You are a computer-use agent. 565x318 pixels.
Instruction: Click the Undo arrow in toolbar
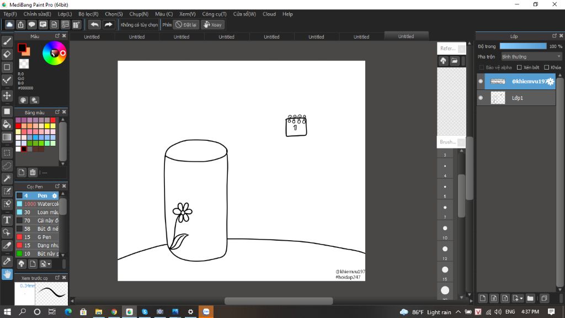pos(94,24)
